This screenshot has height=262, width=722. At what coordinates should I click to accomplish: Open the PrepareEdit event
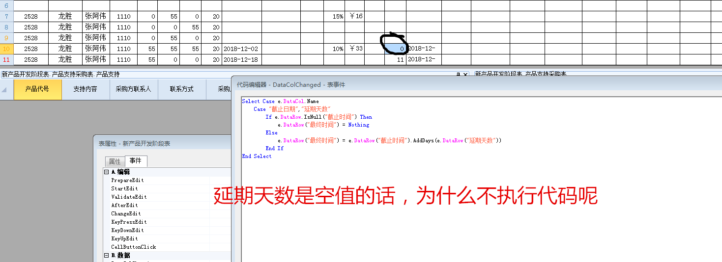click(127, 181)
